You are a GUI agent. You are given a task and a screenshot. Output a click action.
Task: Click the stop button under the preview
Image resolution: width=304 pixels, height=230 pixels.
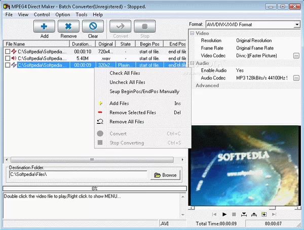pyautogui.click(x=234, y=214)
